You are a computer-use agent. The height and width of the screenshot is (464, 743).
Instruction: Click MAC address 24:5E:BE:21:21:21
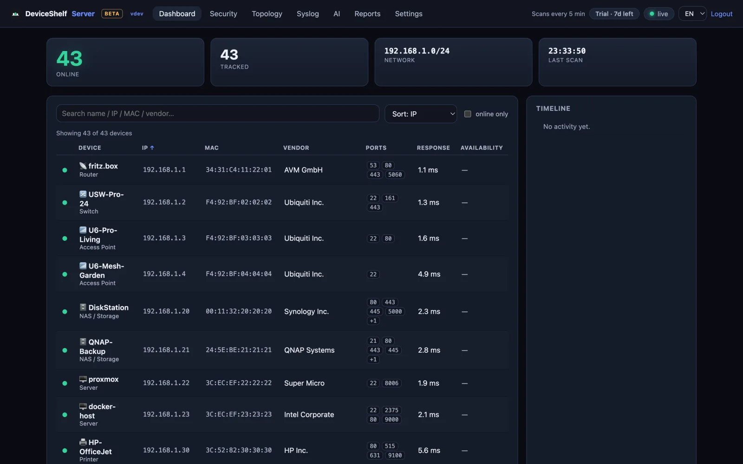click(x=239, y=350)
